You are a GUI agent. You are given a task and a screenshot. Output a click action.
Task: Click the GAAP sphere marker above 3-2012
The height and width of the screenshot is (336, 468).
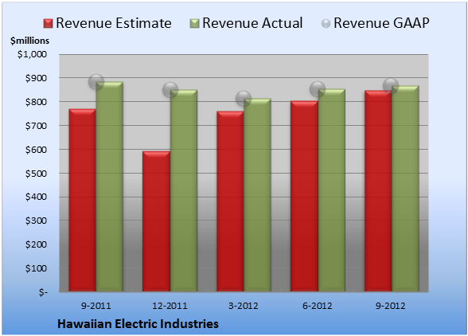coord(244,98)
